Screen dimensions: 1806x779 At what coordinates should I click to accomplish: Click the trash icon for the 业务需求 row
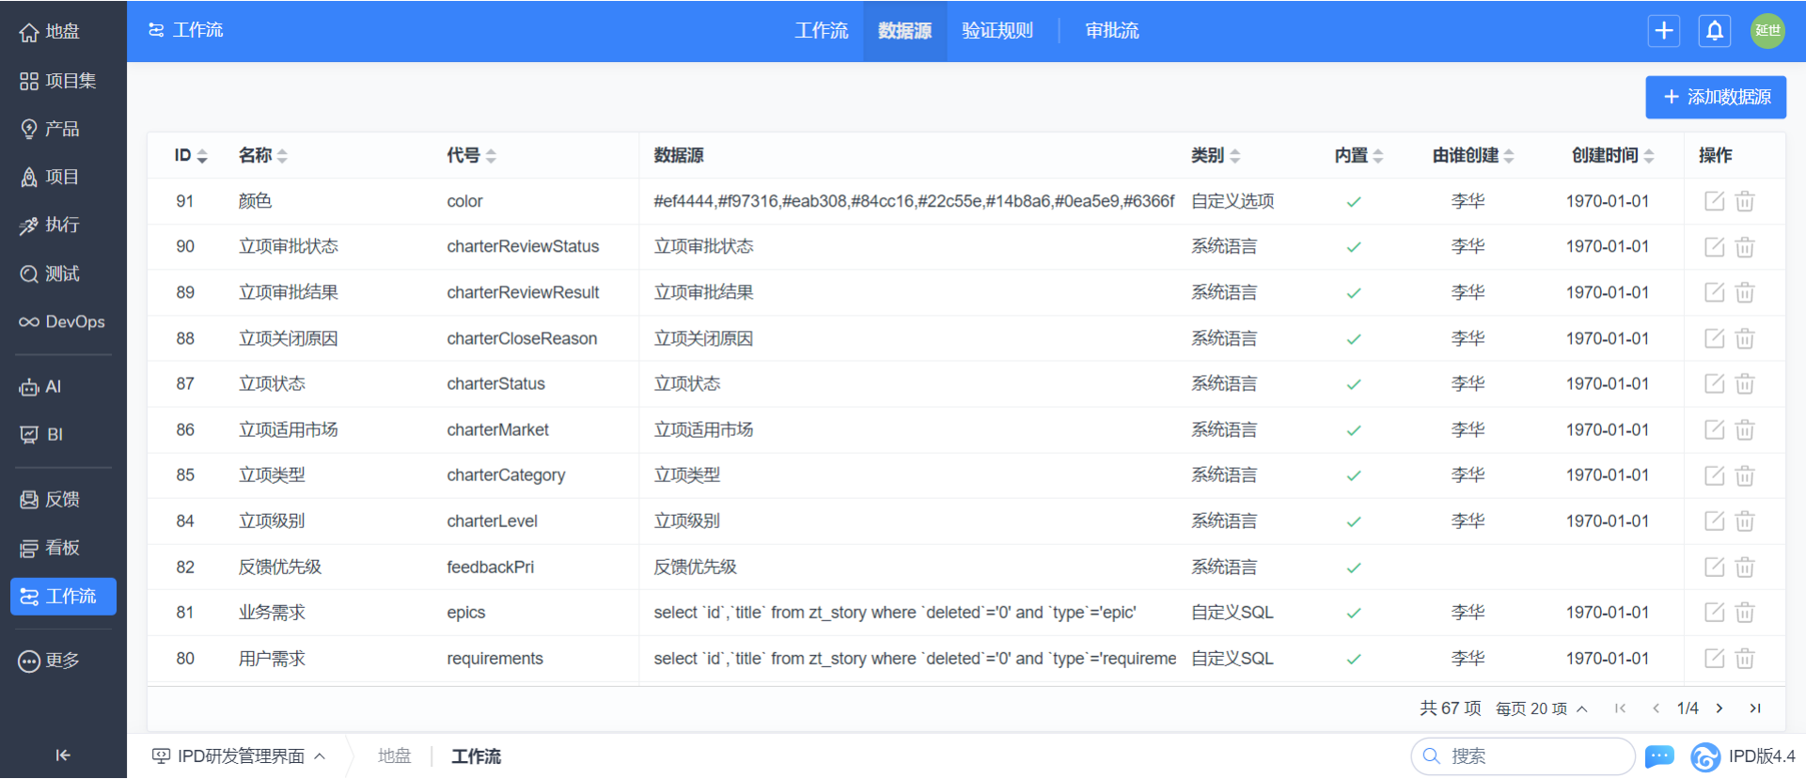[x=1744, y=613]
